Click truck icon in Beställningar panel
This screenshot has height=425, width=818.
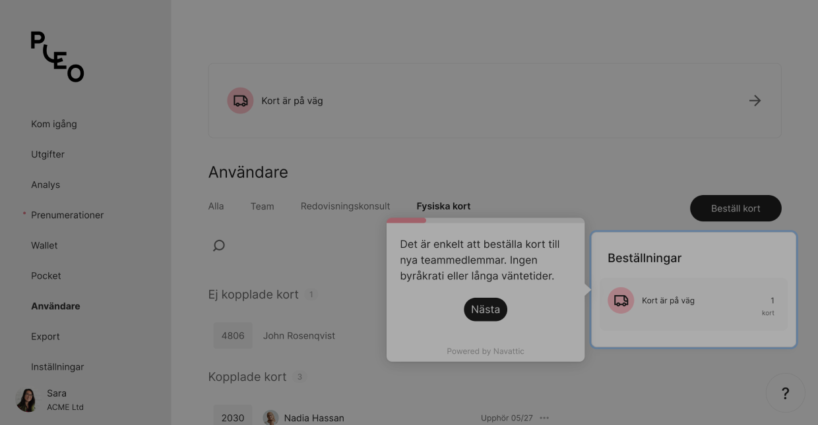(621, 300)
